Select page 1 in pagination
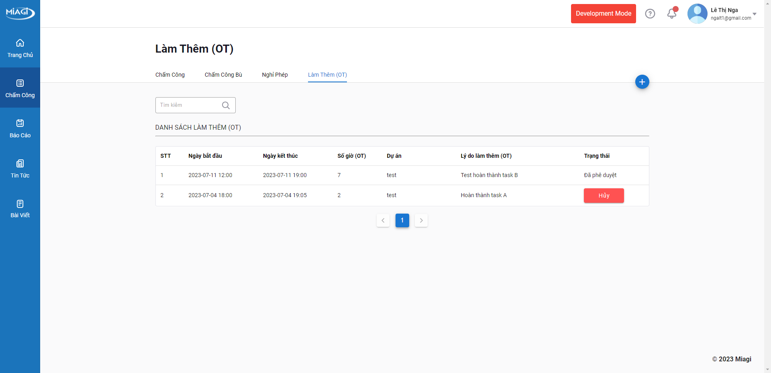The image size is (771, 373). click(402, 220)
